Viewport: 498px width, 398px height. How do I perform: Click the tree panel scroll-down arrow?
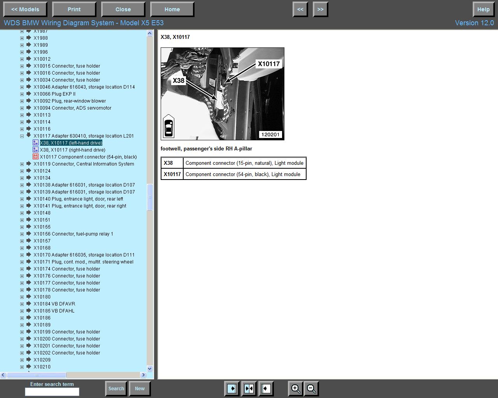150,368
